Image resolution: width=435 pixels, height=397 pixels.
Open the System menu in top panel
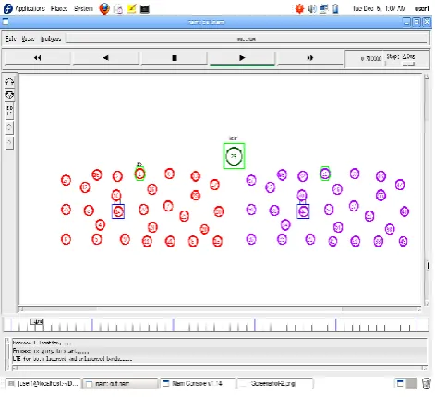83,8
